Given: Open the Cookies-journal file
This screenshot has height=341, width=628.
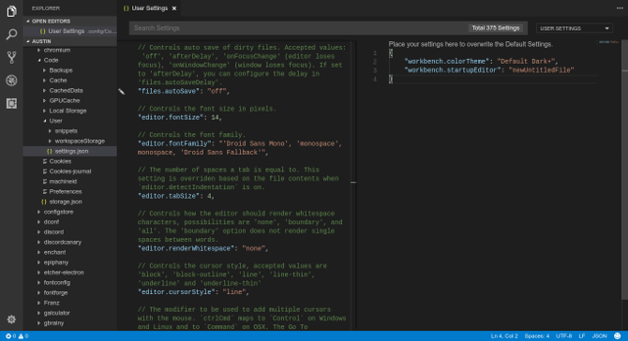Looking at the screenshot, I should tap(70, 171).
